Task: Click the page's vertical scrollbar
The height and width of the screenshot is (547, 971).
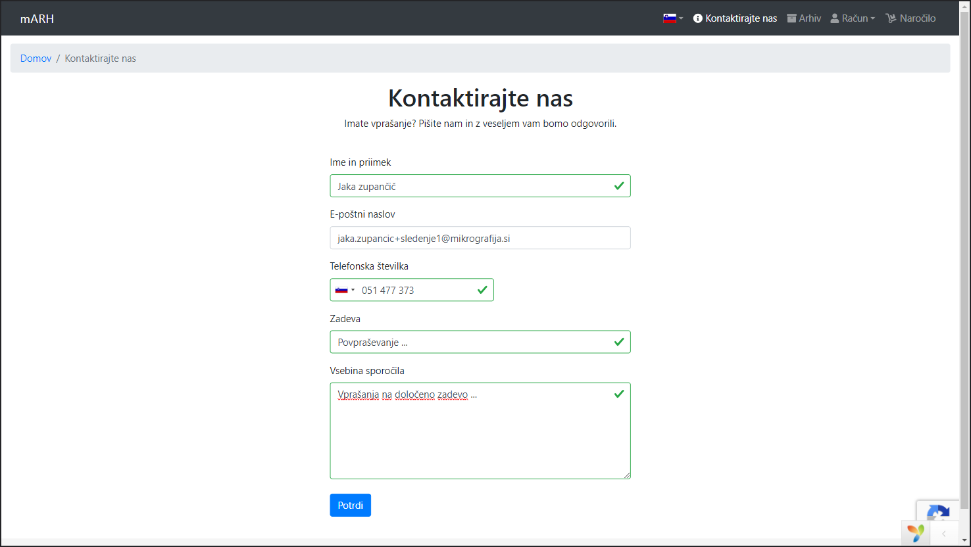Action: point(965,263)
